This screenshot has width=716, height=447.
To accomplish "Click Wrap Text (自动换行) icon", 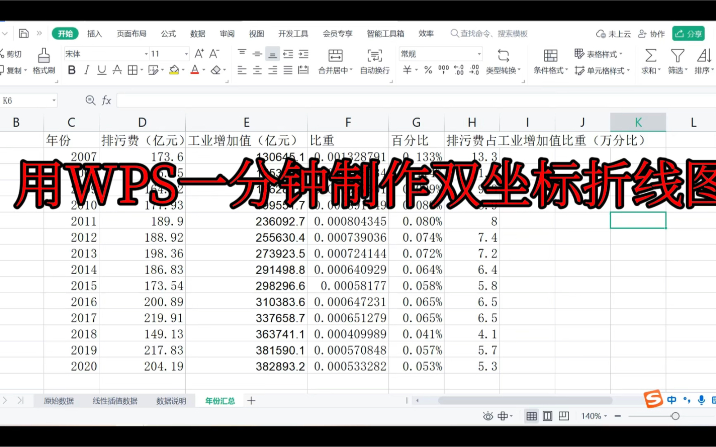I will [375, 56].
